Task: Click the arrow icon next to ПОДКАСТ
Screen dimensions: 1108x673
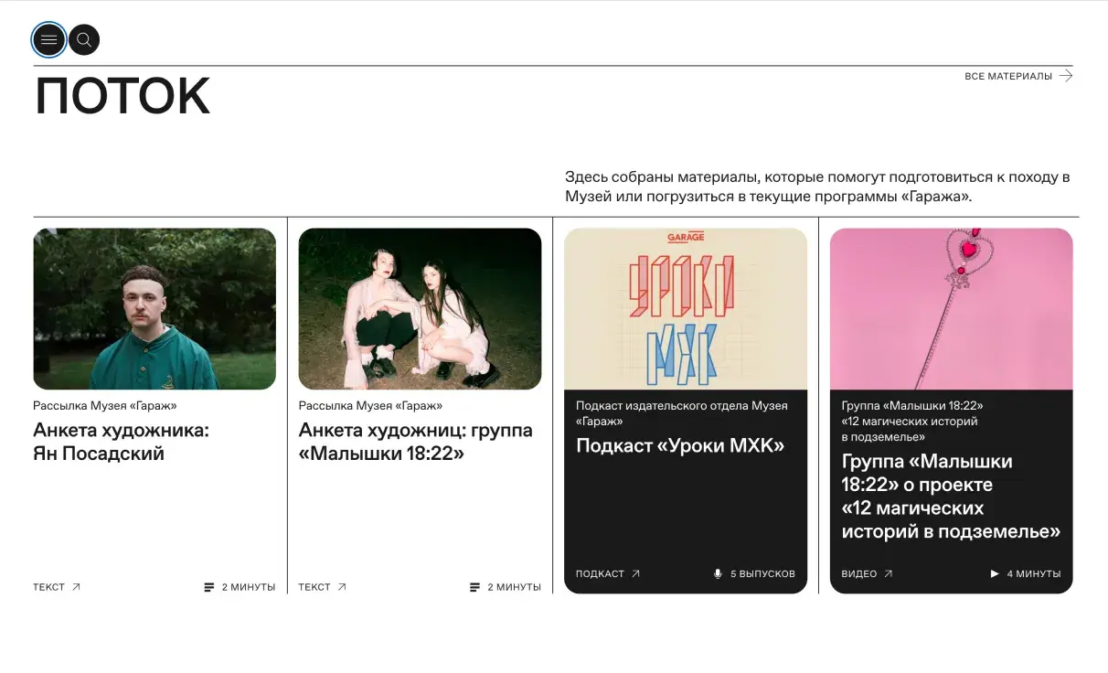Action: pos(635,574)
